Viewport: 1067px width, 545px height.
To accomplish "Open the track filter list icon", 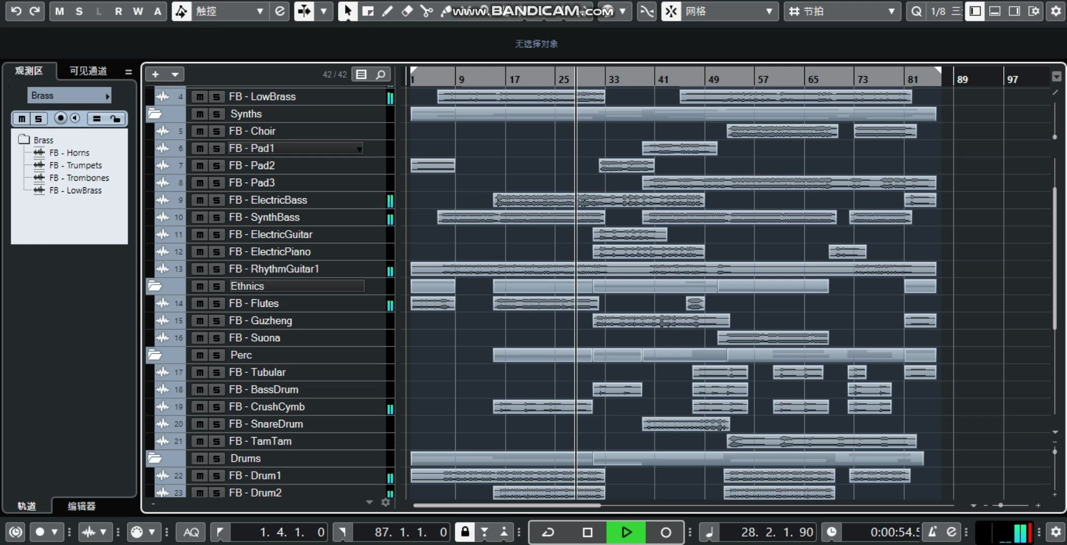I will click(361, 75).
